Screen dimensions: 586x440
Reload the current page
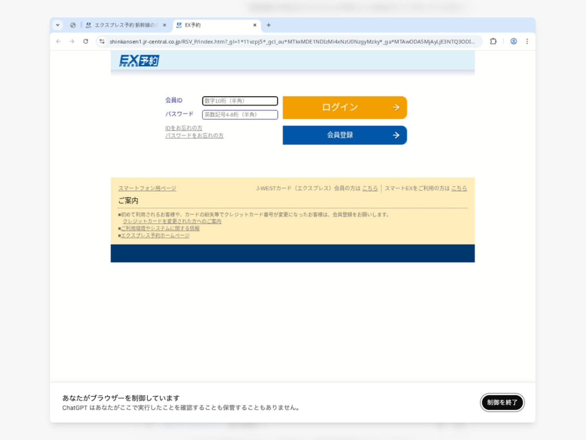point(85,42)
